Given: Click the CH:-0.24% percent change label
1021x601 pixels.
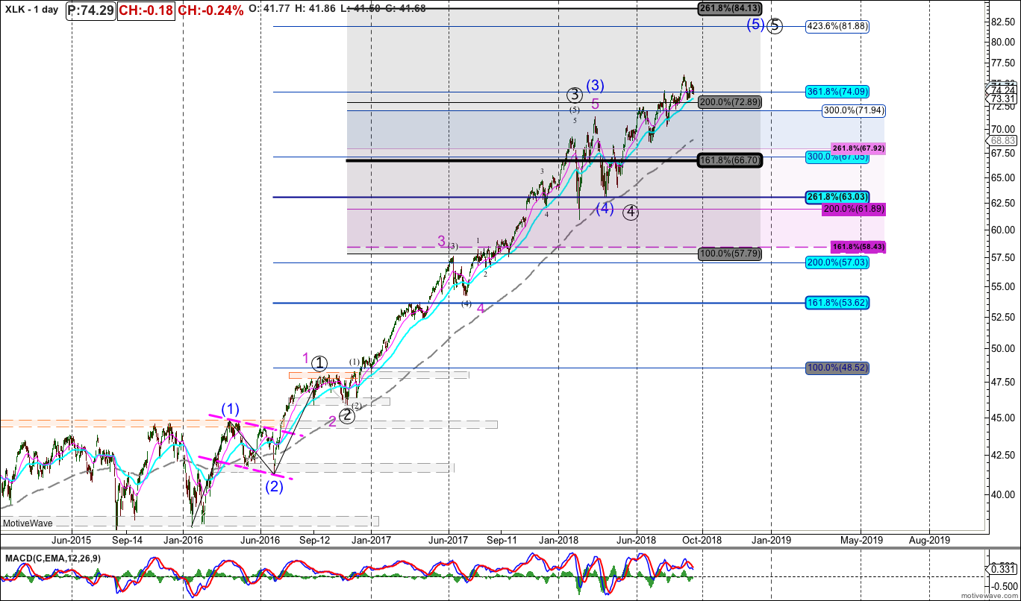Looking at the screenshot, I should tap(210, 10).
